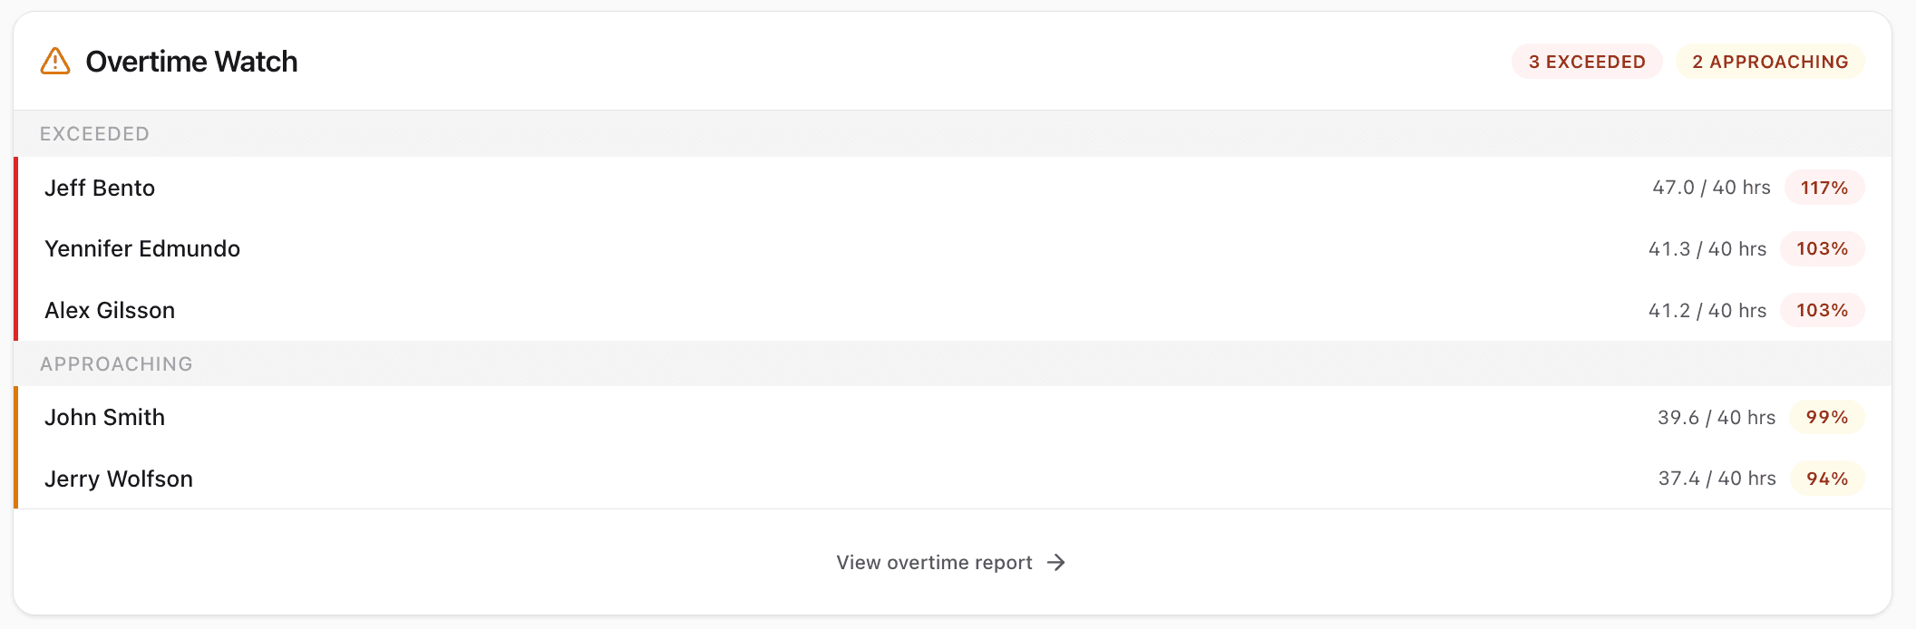This screenshot has height=629, width=1916.
Task: Click the 2 Approaching badge
Action: click(x=1769, y=62)
